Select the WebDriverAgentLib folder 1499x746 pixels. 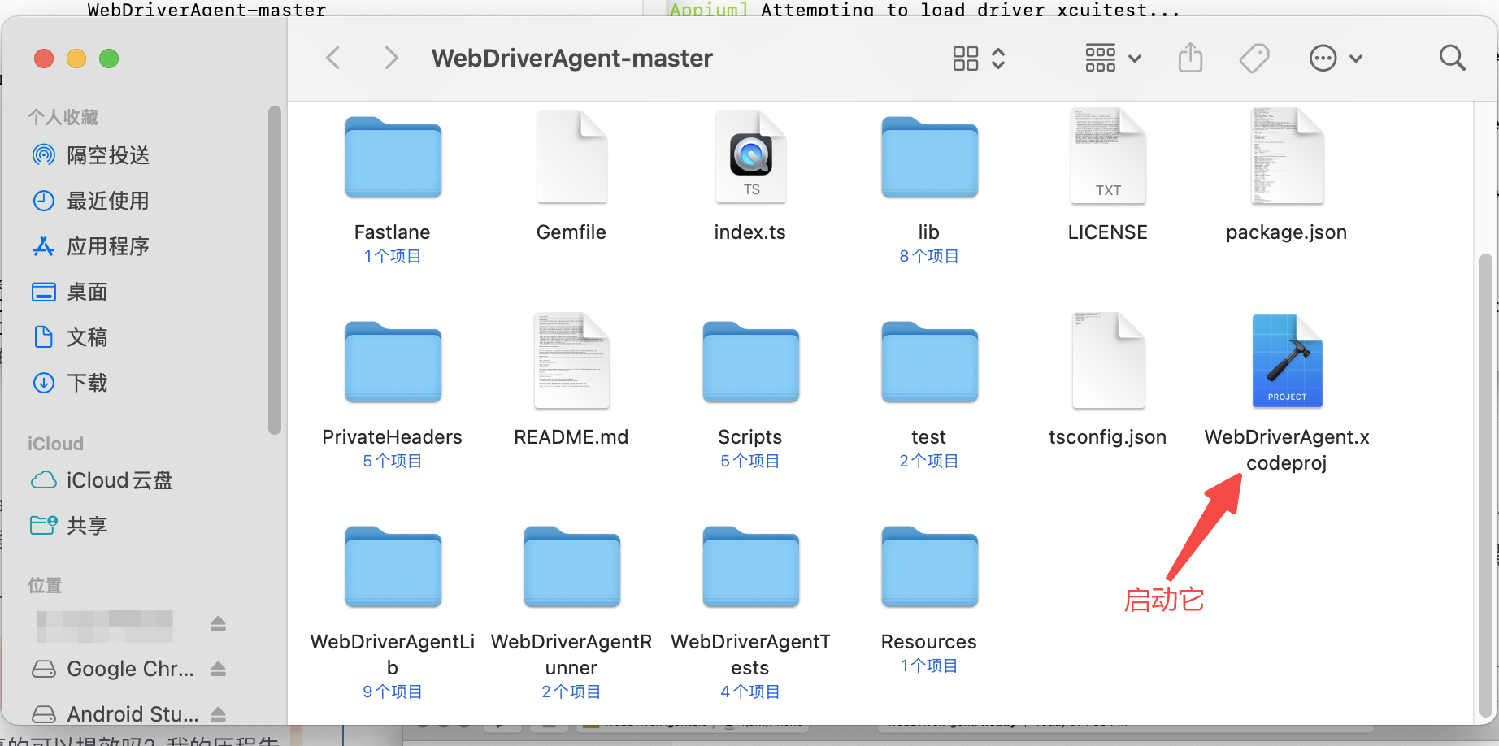click(393, 567)
